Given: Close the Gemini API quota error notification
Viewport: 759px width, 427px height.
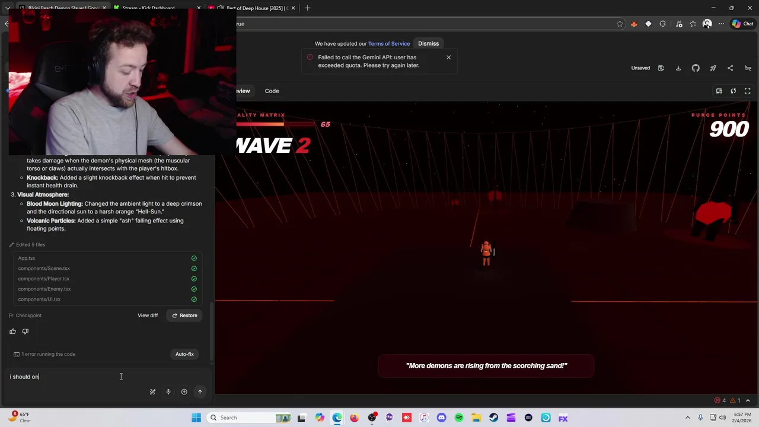Looking at the screenshot, I should (x=448, y=58).
